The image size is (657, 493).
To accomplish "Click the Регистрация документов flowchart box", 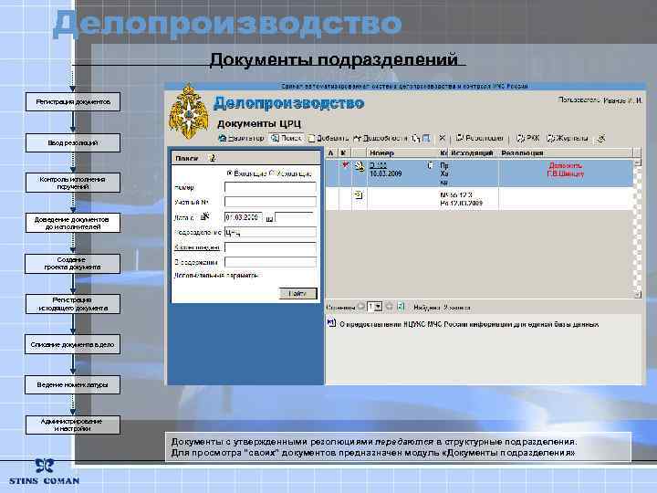I will [x=73, y=102].
